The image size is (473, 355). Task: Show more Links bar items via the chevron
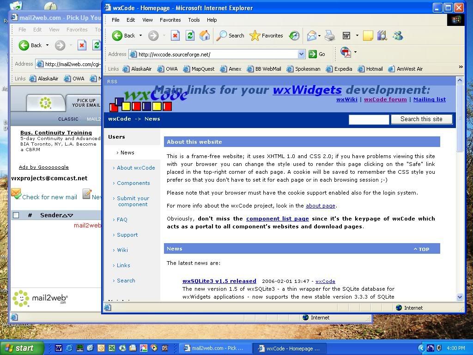tap(461, 67)
